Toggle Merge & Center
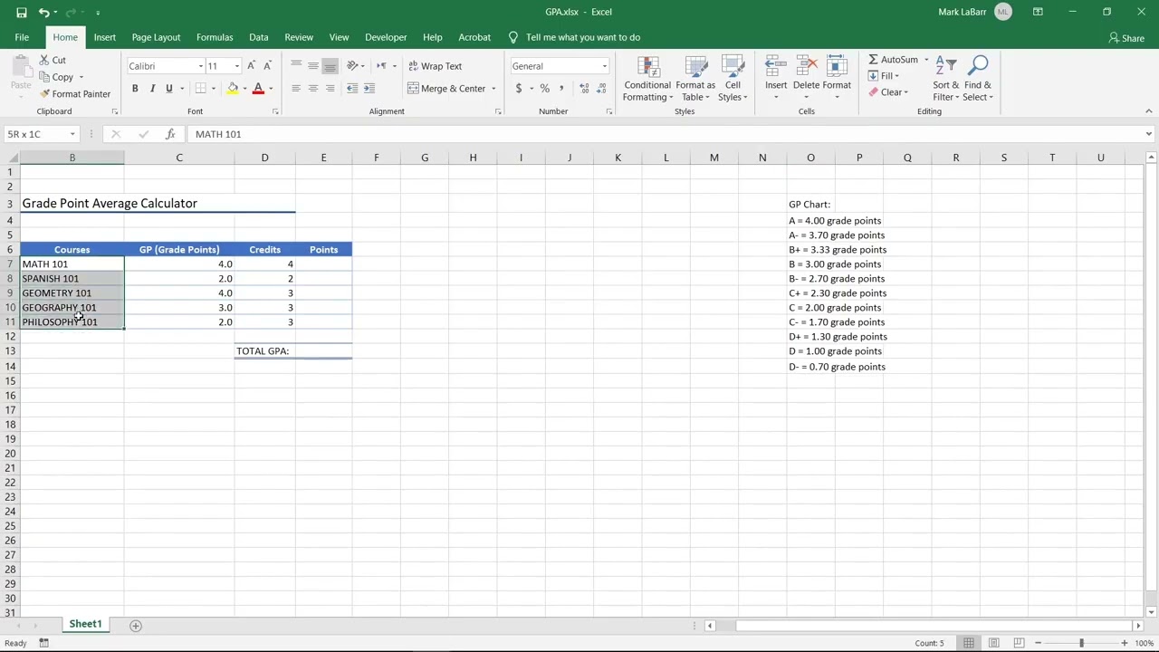 (446, 88)
